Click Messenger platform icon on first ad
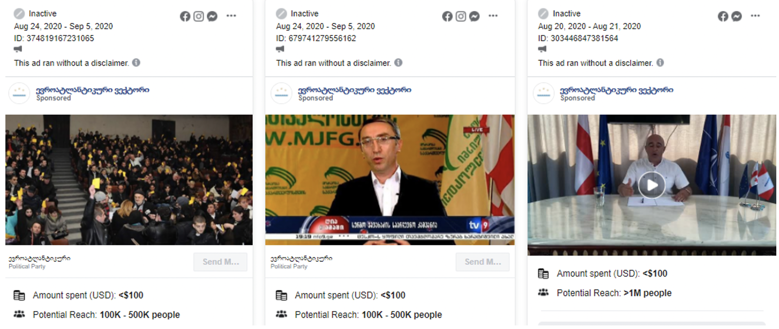Image resolution: width=779 pixels, height=329 pixels. click(x=212, y=17)
